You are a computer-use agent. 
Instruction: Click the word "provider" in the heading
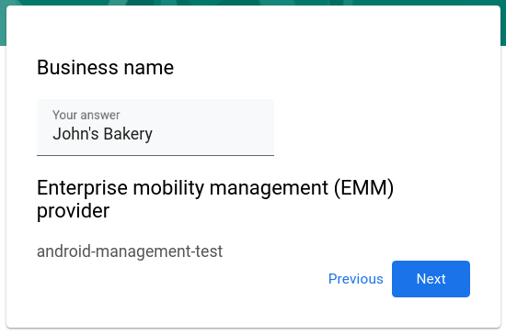(74, 211)
